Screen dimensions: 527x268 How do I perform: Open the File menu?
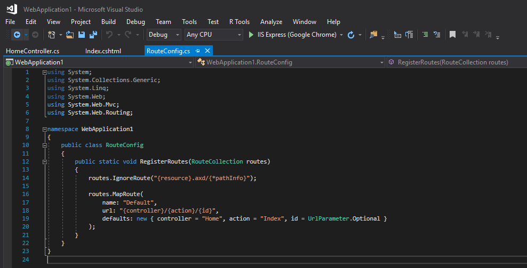pyautogui.click(x=10, y=22)
